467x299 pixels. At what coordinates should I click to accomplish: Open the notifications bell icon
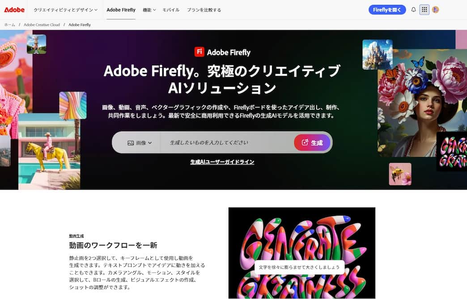tap(413, 9)
